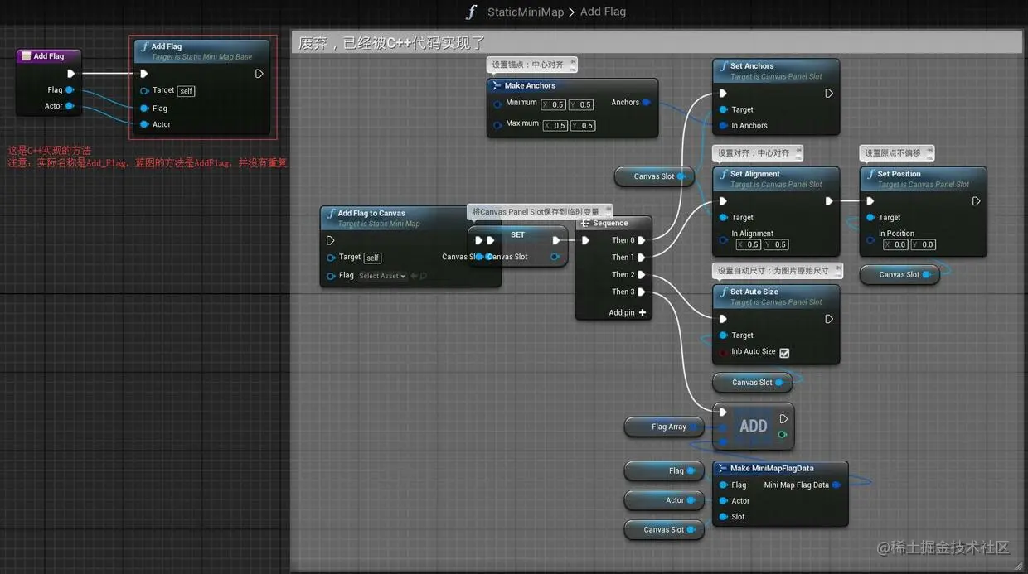
Task: Click the Flag input pin on Add Flag function node
Action: click(144, 108)
